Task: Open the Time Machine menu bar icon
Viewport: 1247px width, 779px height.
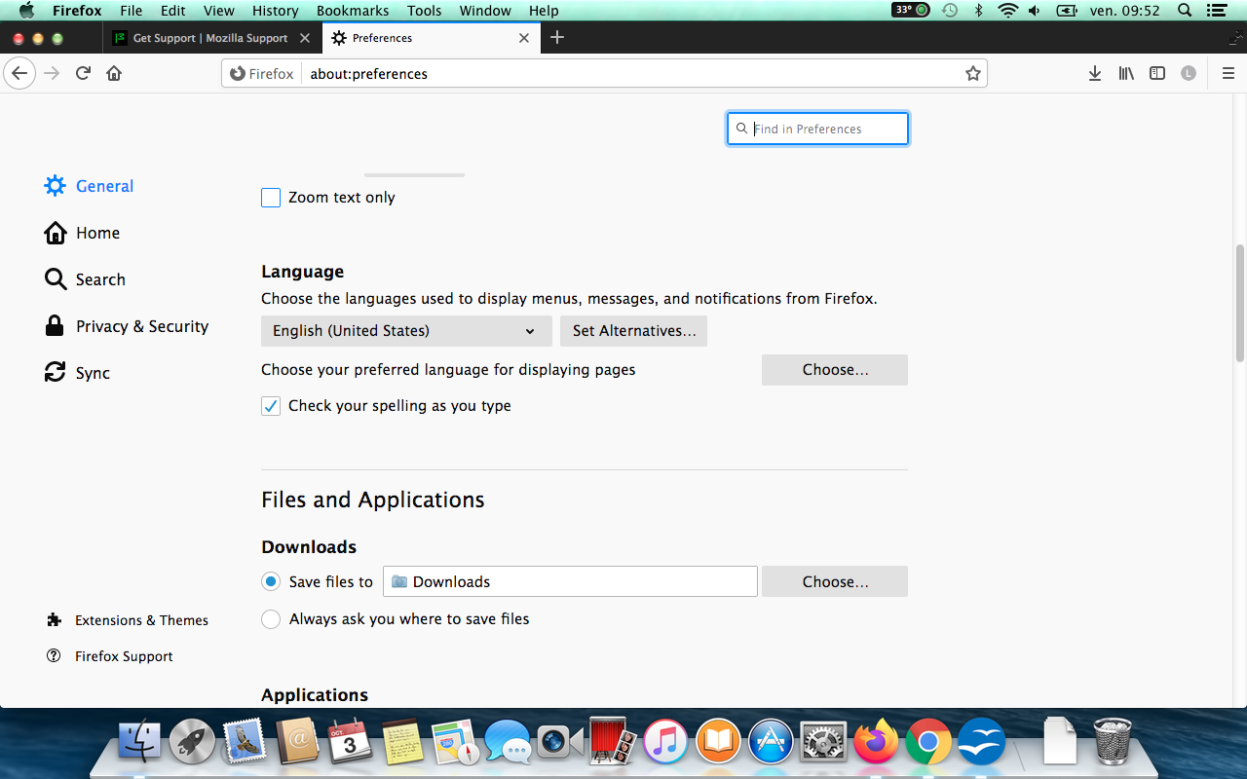Action: point(951,11)
